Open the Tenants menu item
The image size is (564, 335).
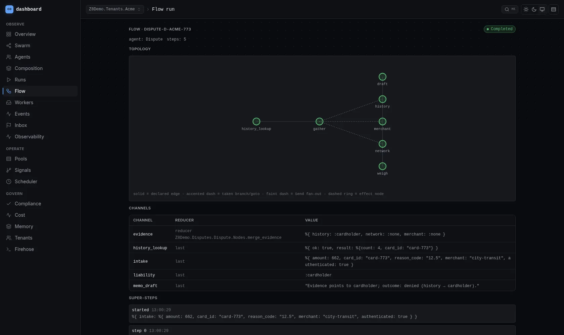40,238
